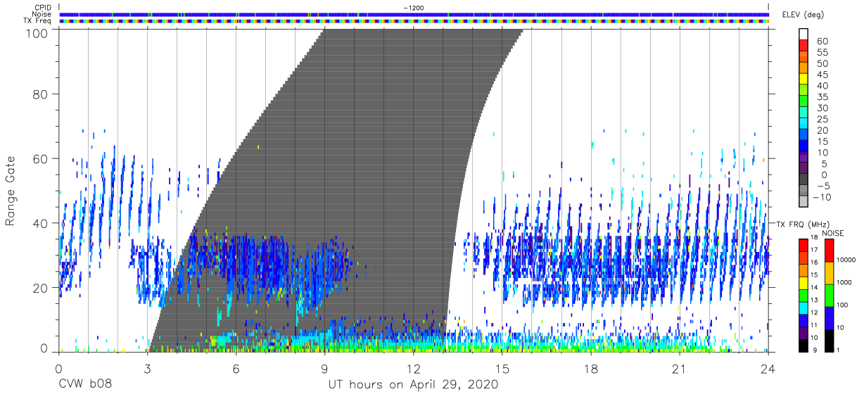Click the 80 tick on Range Gate axis
The height and width of the screenshot is (399, 864).
tap(42, 94)
